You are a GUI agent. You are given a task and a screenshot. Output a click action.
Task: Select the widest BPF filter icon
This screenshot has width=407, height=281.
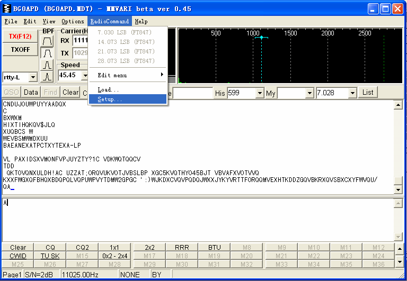(x=47, y=41)
